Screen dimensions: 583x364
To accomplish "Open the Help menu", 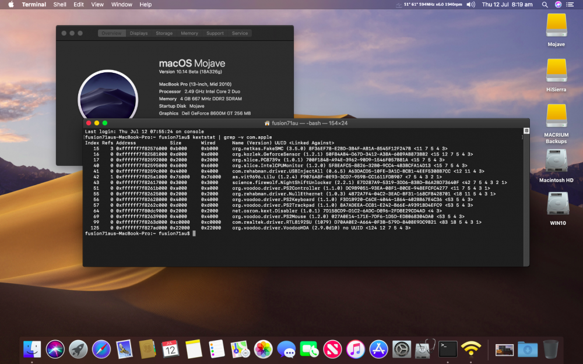I will [x=145, y=5].
